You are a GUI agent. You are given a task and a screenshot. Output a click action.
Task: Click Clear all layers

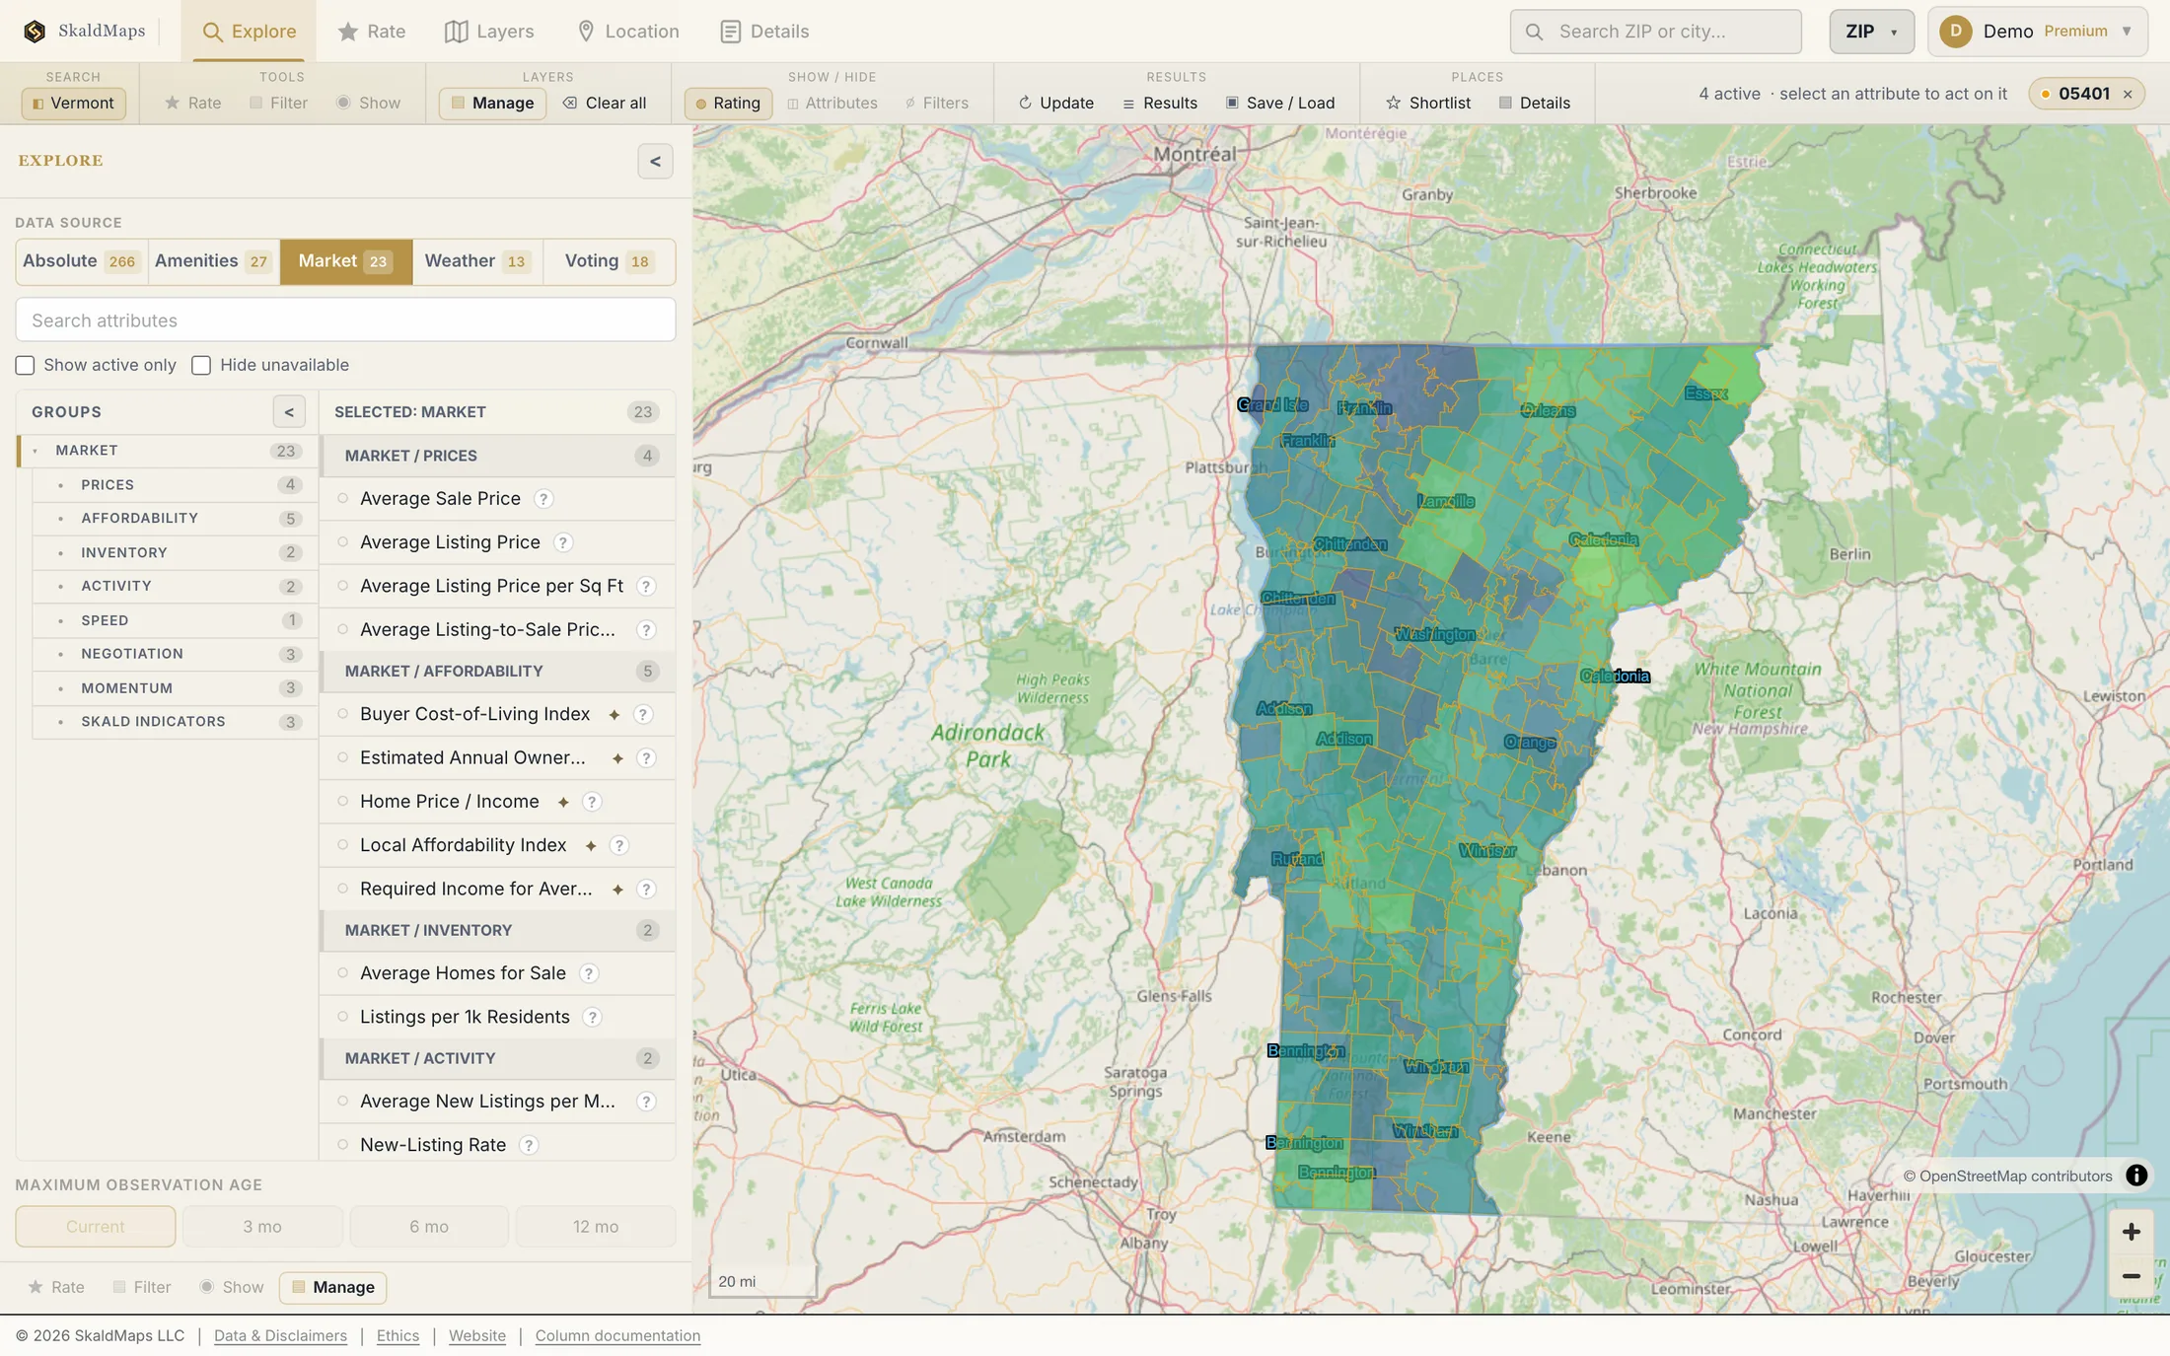click(605, 103)
